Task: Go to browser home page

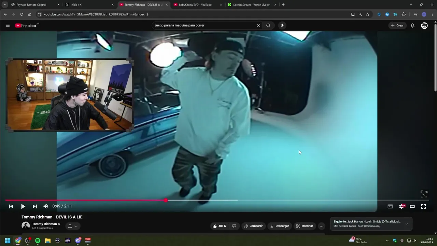Action: click(30, 14)
